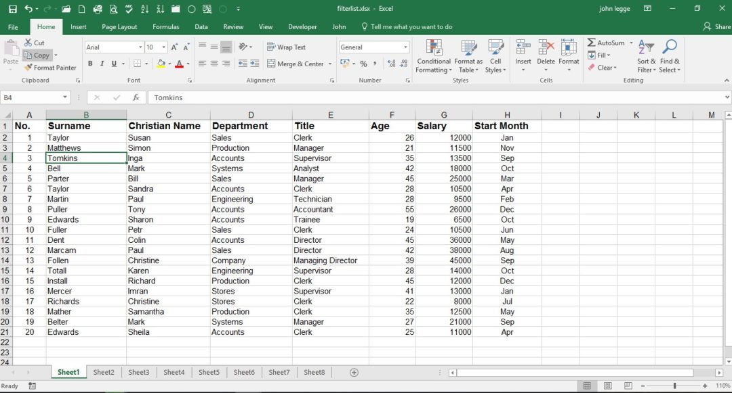
Task: Expand the number format dropdown showing General
Action: [405, 47]
